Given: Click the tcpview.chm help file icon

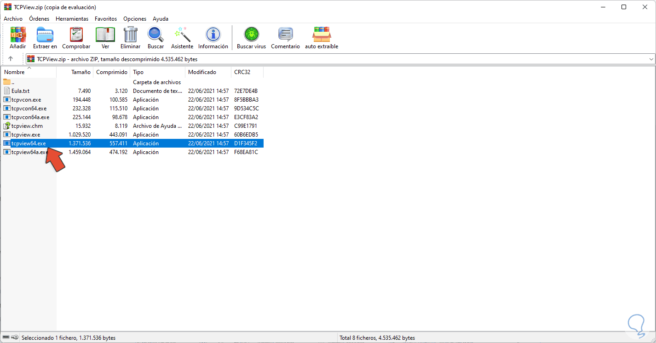Looking at the screenshot, I should pyautogui.click(x=7, y=126).
